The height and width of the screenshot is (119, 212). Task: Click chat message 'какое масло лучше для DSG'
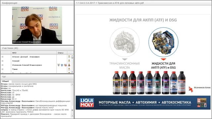click(19, 84)
